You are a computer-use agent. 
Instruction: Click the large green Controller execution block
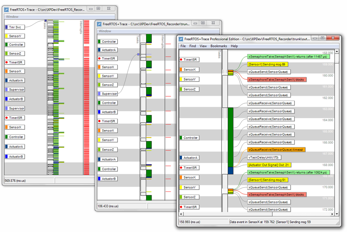coord(231,137)
